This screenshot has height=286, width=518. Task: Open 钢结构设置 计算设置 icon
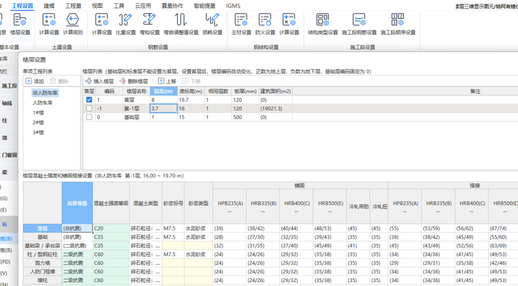coord(289,24)
